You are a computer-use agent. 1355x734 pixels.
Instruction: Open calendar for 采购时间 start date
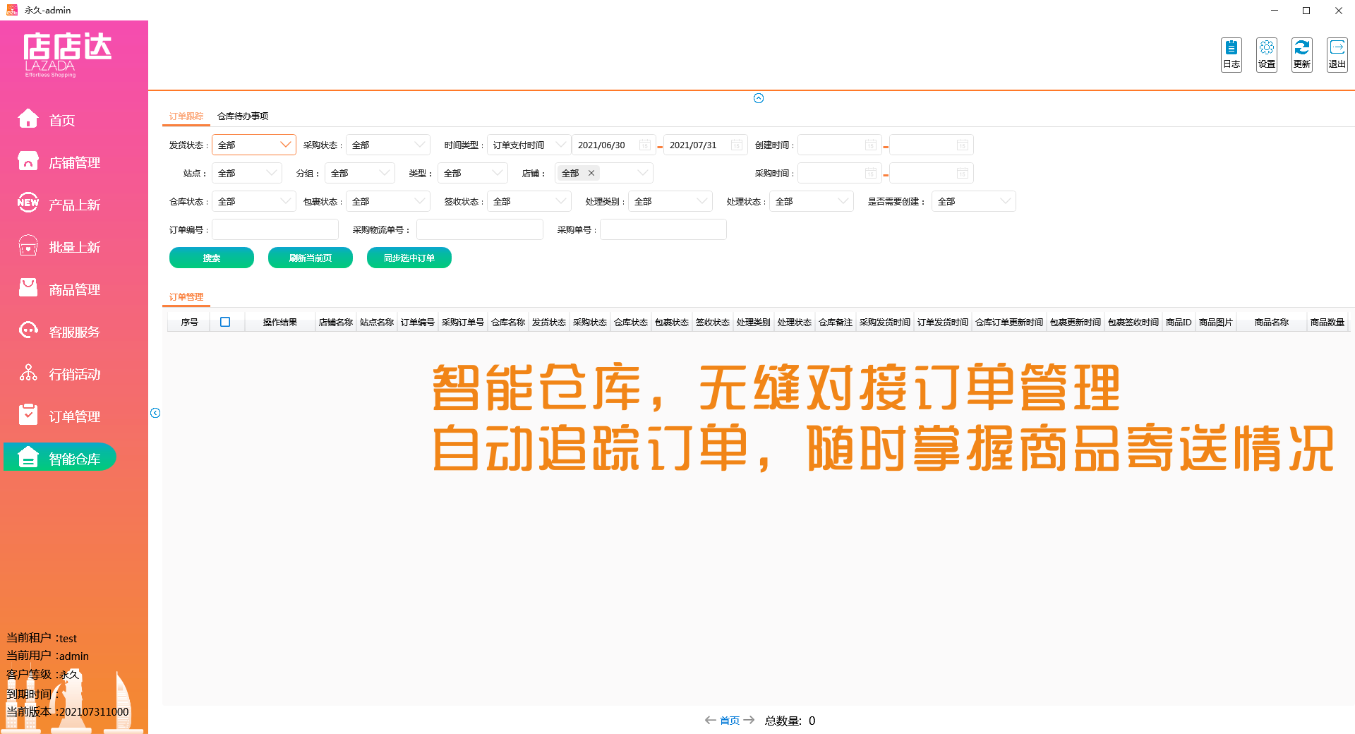(871, 173)
